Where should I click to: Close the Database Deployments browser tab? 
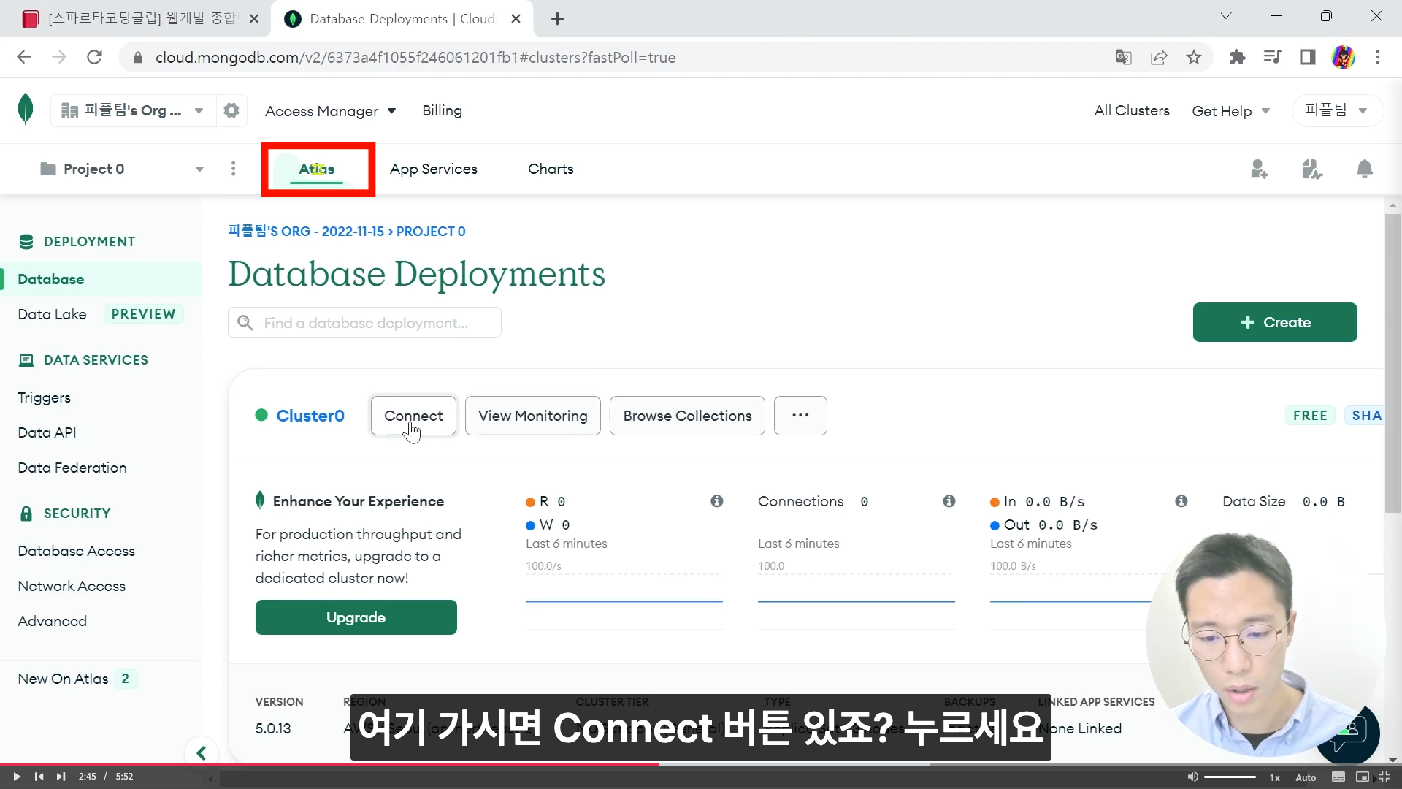point(516,19)
